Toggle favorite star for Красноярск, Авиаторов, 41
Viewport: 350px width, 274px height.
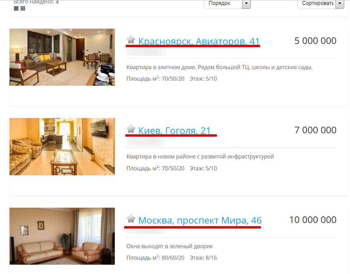point(131,40)
